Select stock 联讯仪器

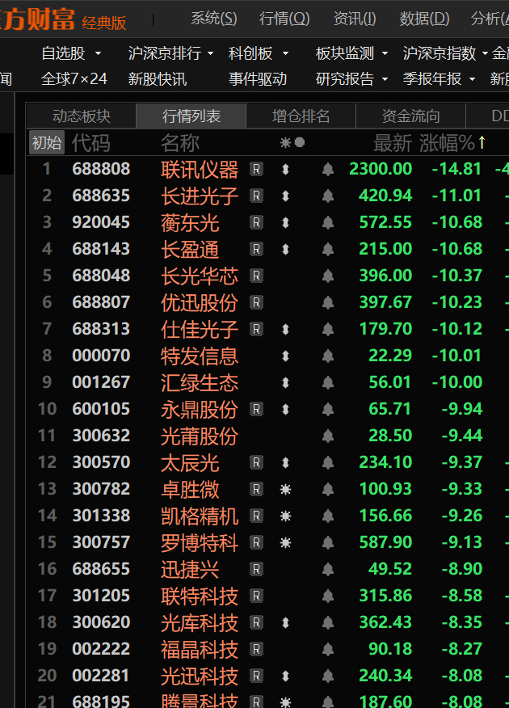[200, 170]
